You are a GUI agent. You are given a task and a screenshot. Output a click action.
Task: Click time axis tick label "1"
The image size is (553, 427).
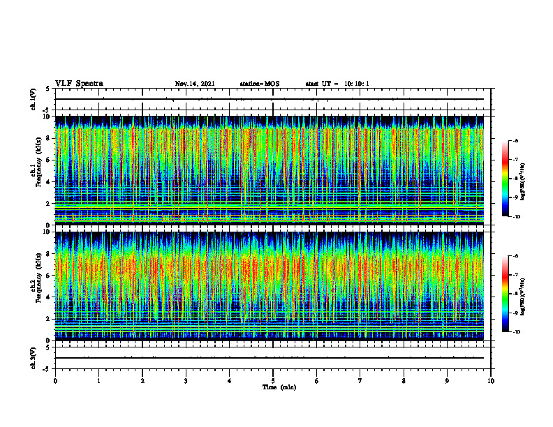click(x=98, y=381)
